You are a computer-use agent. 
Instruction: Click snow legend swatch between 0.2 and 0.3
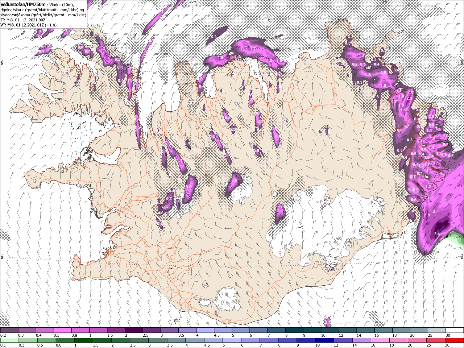[9, 330]
